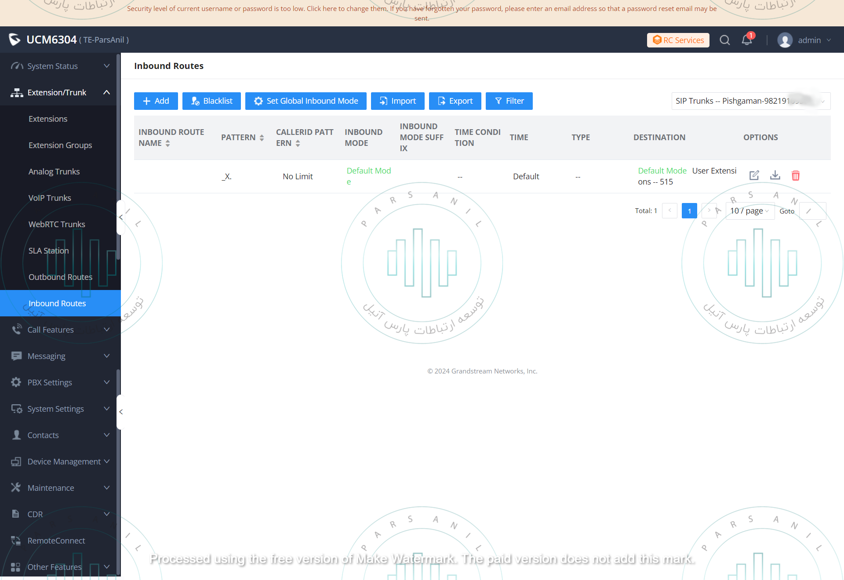The height and width of the screenshot is (580, 844).
Task: Delete the _X. inbound route
Action: coord(796,176)
